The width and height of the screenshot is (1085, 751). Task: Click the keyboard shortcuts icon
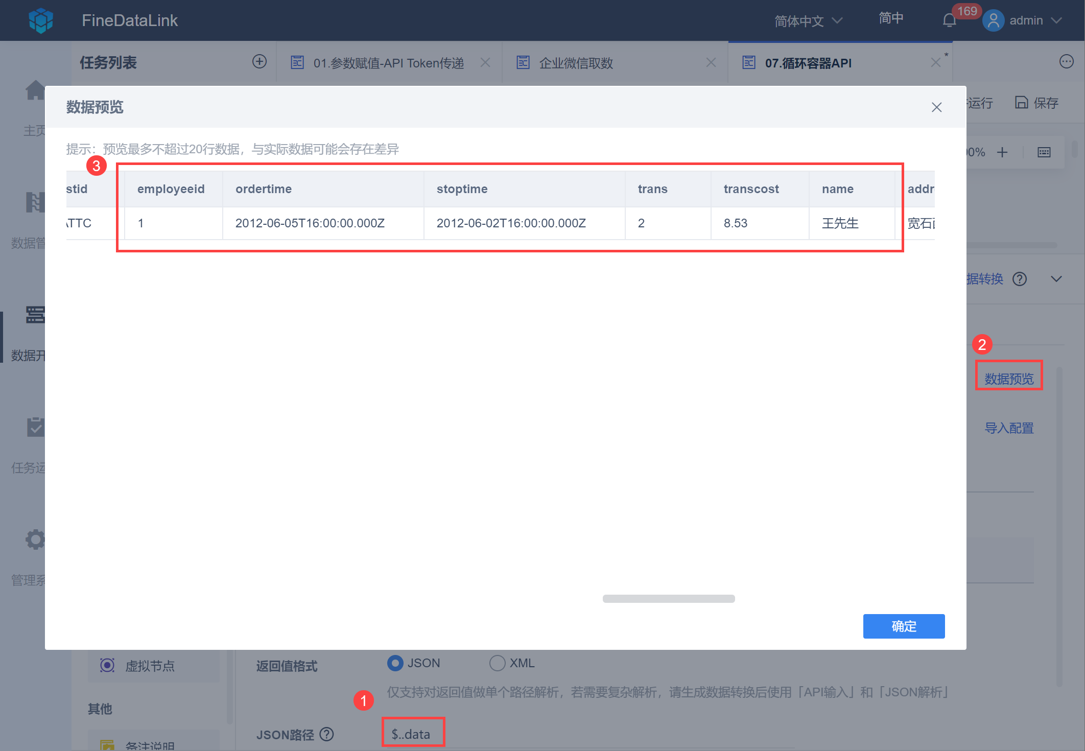[x=1044, y=152]
